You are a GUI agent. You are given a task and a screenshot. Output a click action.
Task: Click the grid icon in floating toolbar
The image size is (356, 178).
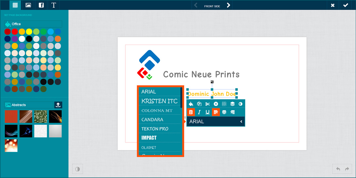pos(224,104)
